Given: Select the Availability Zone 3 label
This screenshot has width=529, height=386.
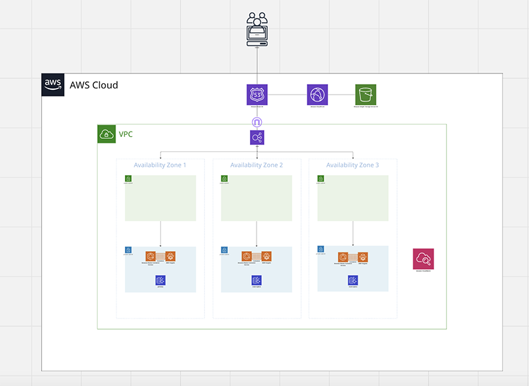Looking at the screenshot, I should [352, 165].
